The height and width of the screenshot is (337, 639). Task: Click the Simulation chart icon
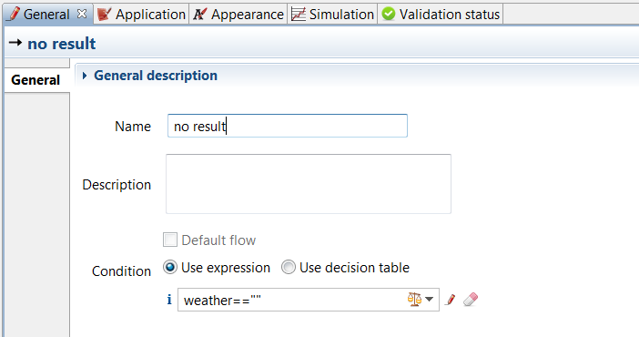[x=299, y=15]
